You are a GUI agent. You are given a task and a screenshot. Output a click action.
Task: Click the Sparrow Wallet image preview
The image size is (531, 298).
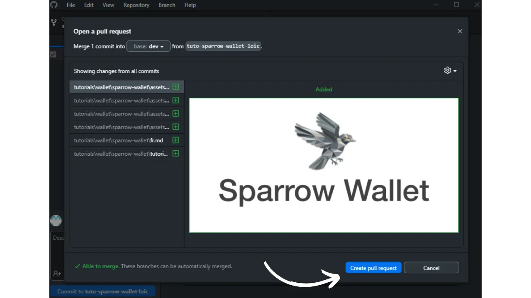tap(324, 165)
